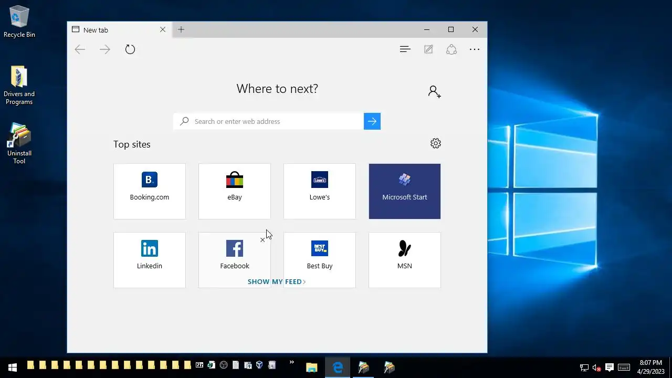Open the Hub favorites and history icon
The width and height of the screenshot is (672, 378).
pyautogui.click(x=405, y=49)
